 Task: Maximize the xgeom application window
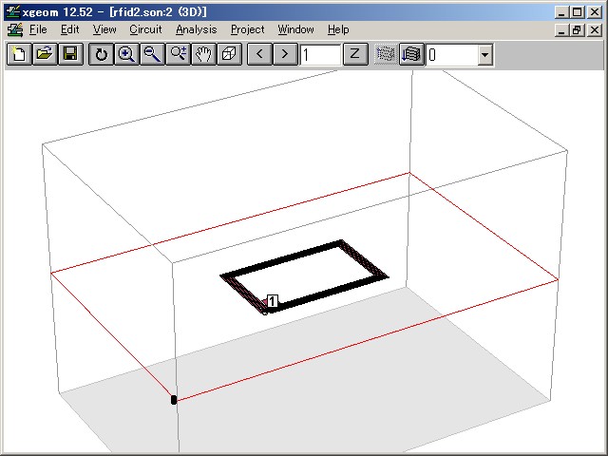[578, 12]
